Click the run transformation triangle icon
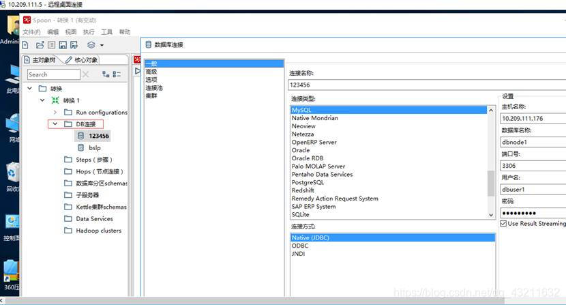This screenshot has width=566, height=305. point(138,71)
